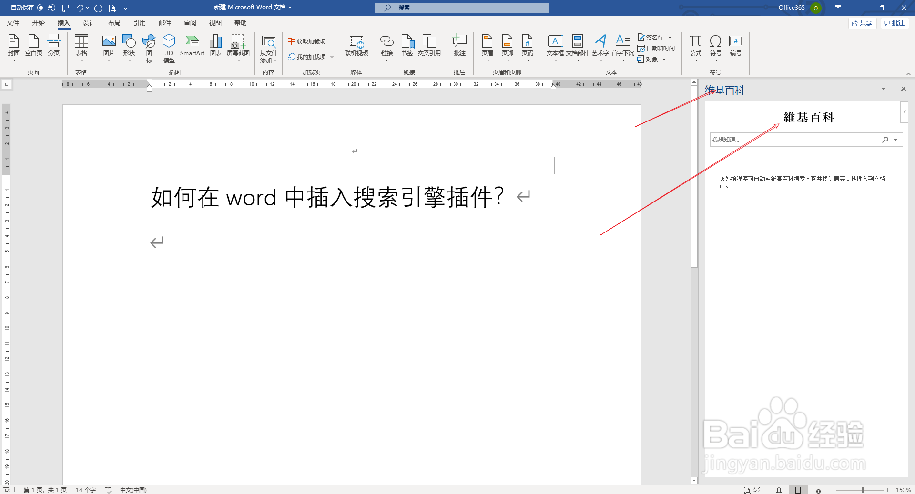Image resolution: width=915 pixels, height=494 pixels.
Task: Toggle AutoSave (自动保存) switch
Action: point(46,8)
